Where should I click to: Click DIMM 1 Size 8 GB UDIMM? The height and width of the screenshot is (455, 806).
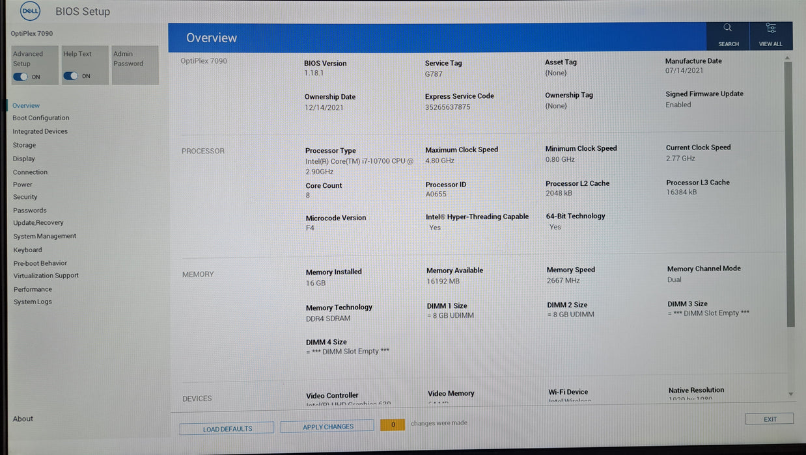451,315
